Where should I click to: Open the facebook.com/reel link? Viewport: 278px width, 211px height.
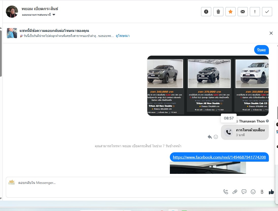point(219,157)
